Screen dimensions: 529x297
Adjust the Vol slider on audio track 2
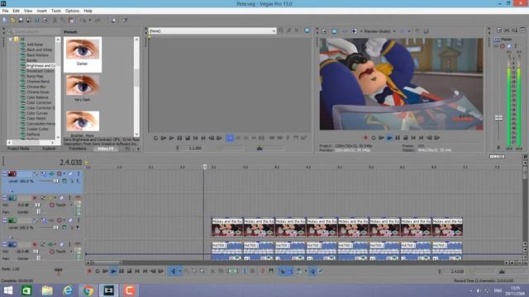tap(36, 205)
